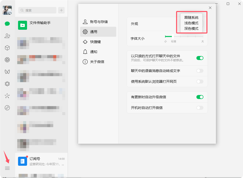
Task: Open the Top Stories hexagon flower icon
Action: pos(7,84)
